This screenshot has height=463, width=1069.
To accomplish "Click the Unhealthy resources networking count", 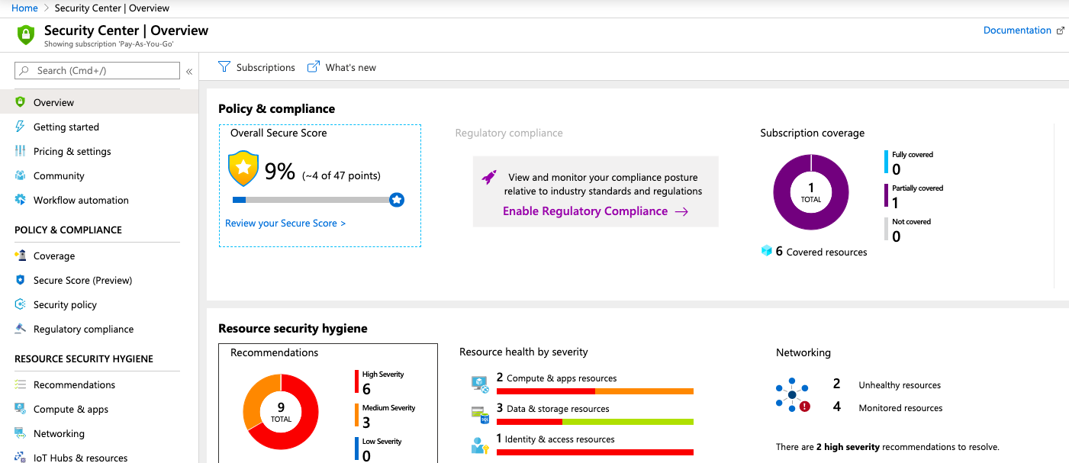I will pyautogui.click(x=837, y=384).
